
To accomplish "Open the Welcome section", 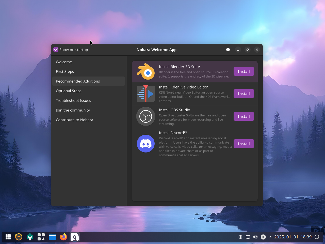I will click(x=89, y=62).
